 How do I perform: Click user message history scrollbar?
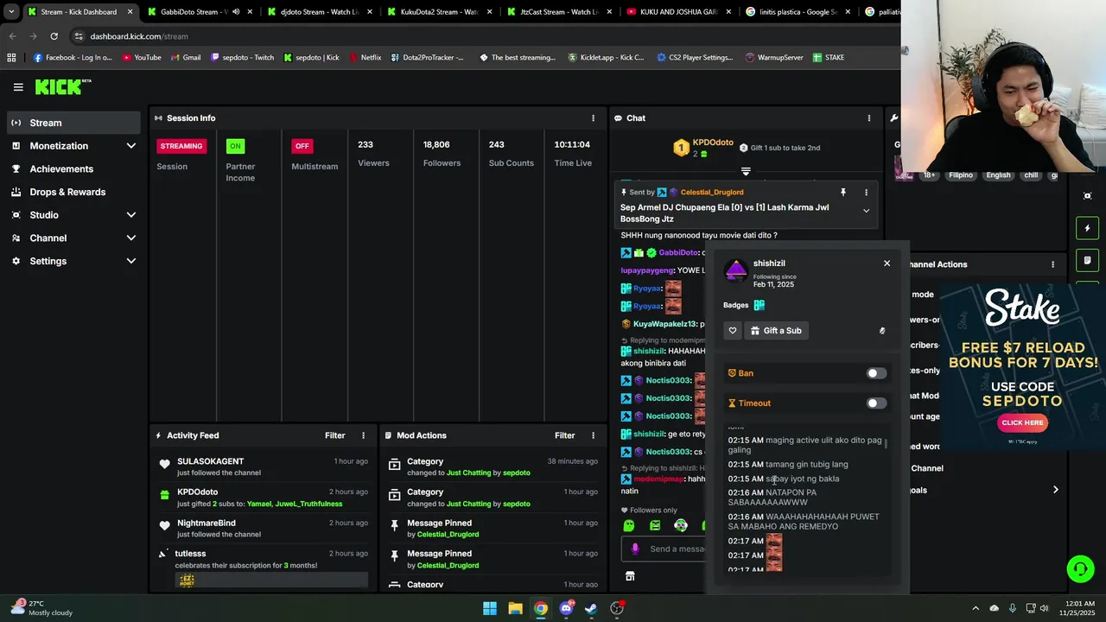[886, 443]
